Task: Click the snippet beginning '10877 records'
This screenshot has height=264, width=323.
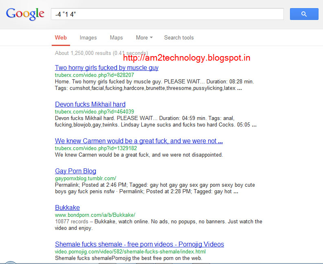Action: [x=158, y=225]
